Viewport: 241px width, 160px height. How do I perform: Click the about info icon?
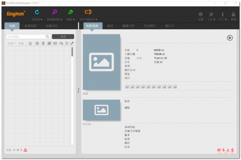click(223, 14)
